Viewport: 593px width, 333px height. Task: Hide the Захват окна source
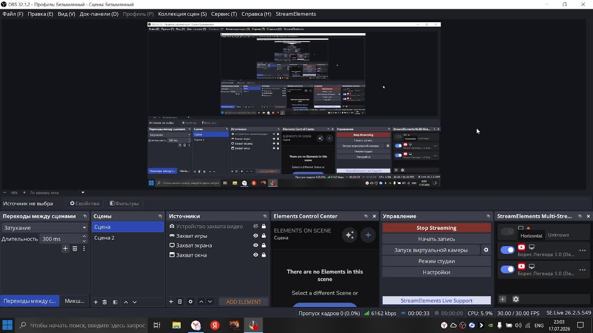click(x=255, y=255)
